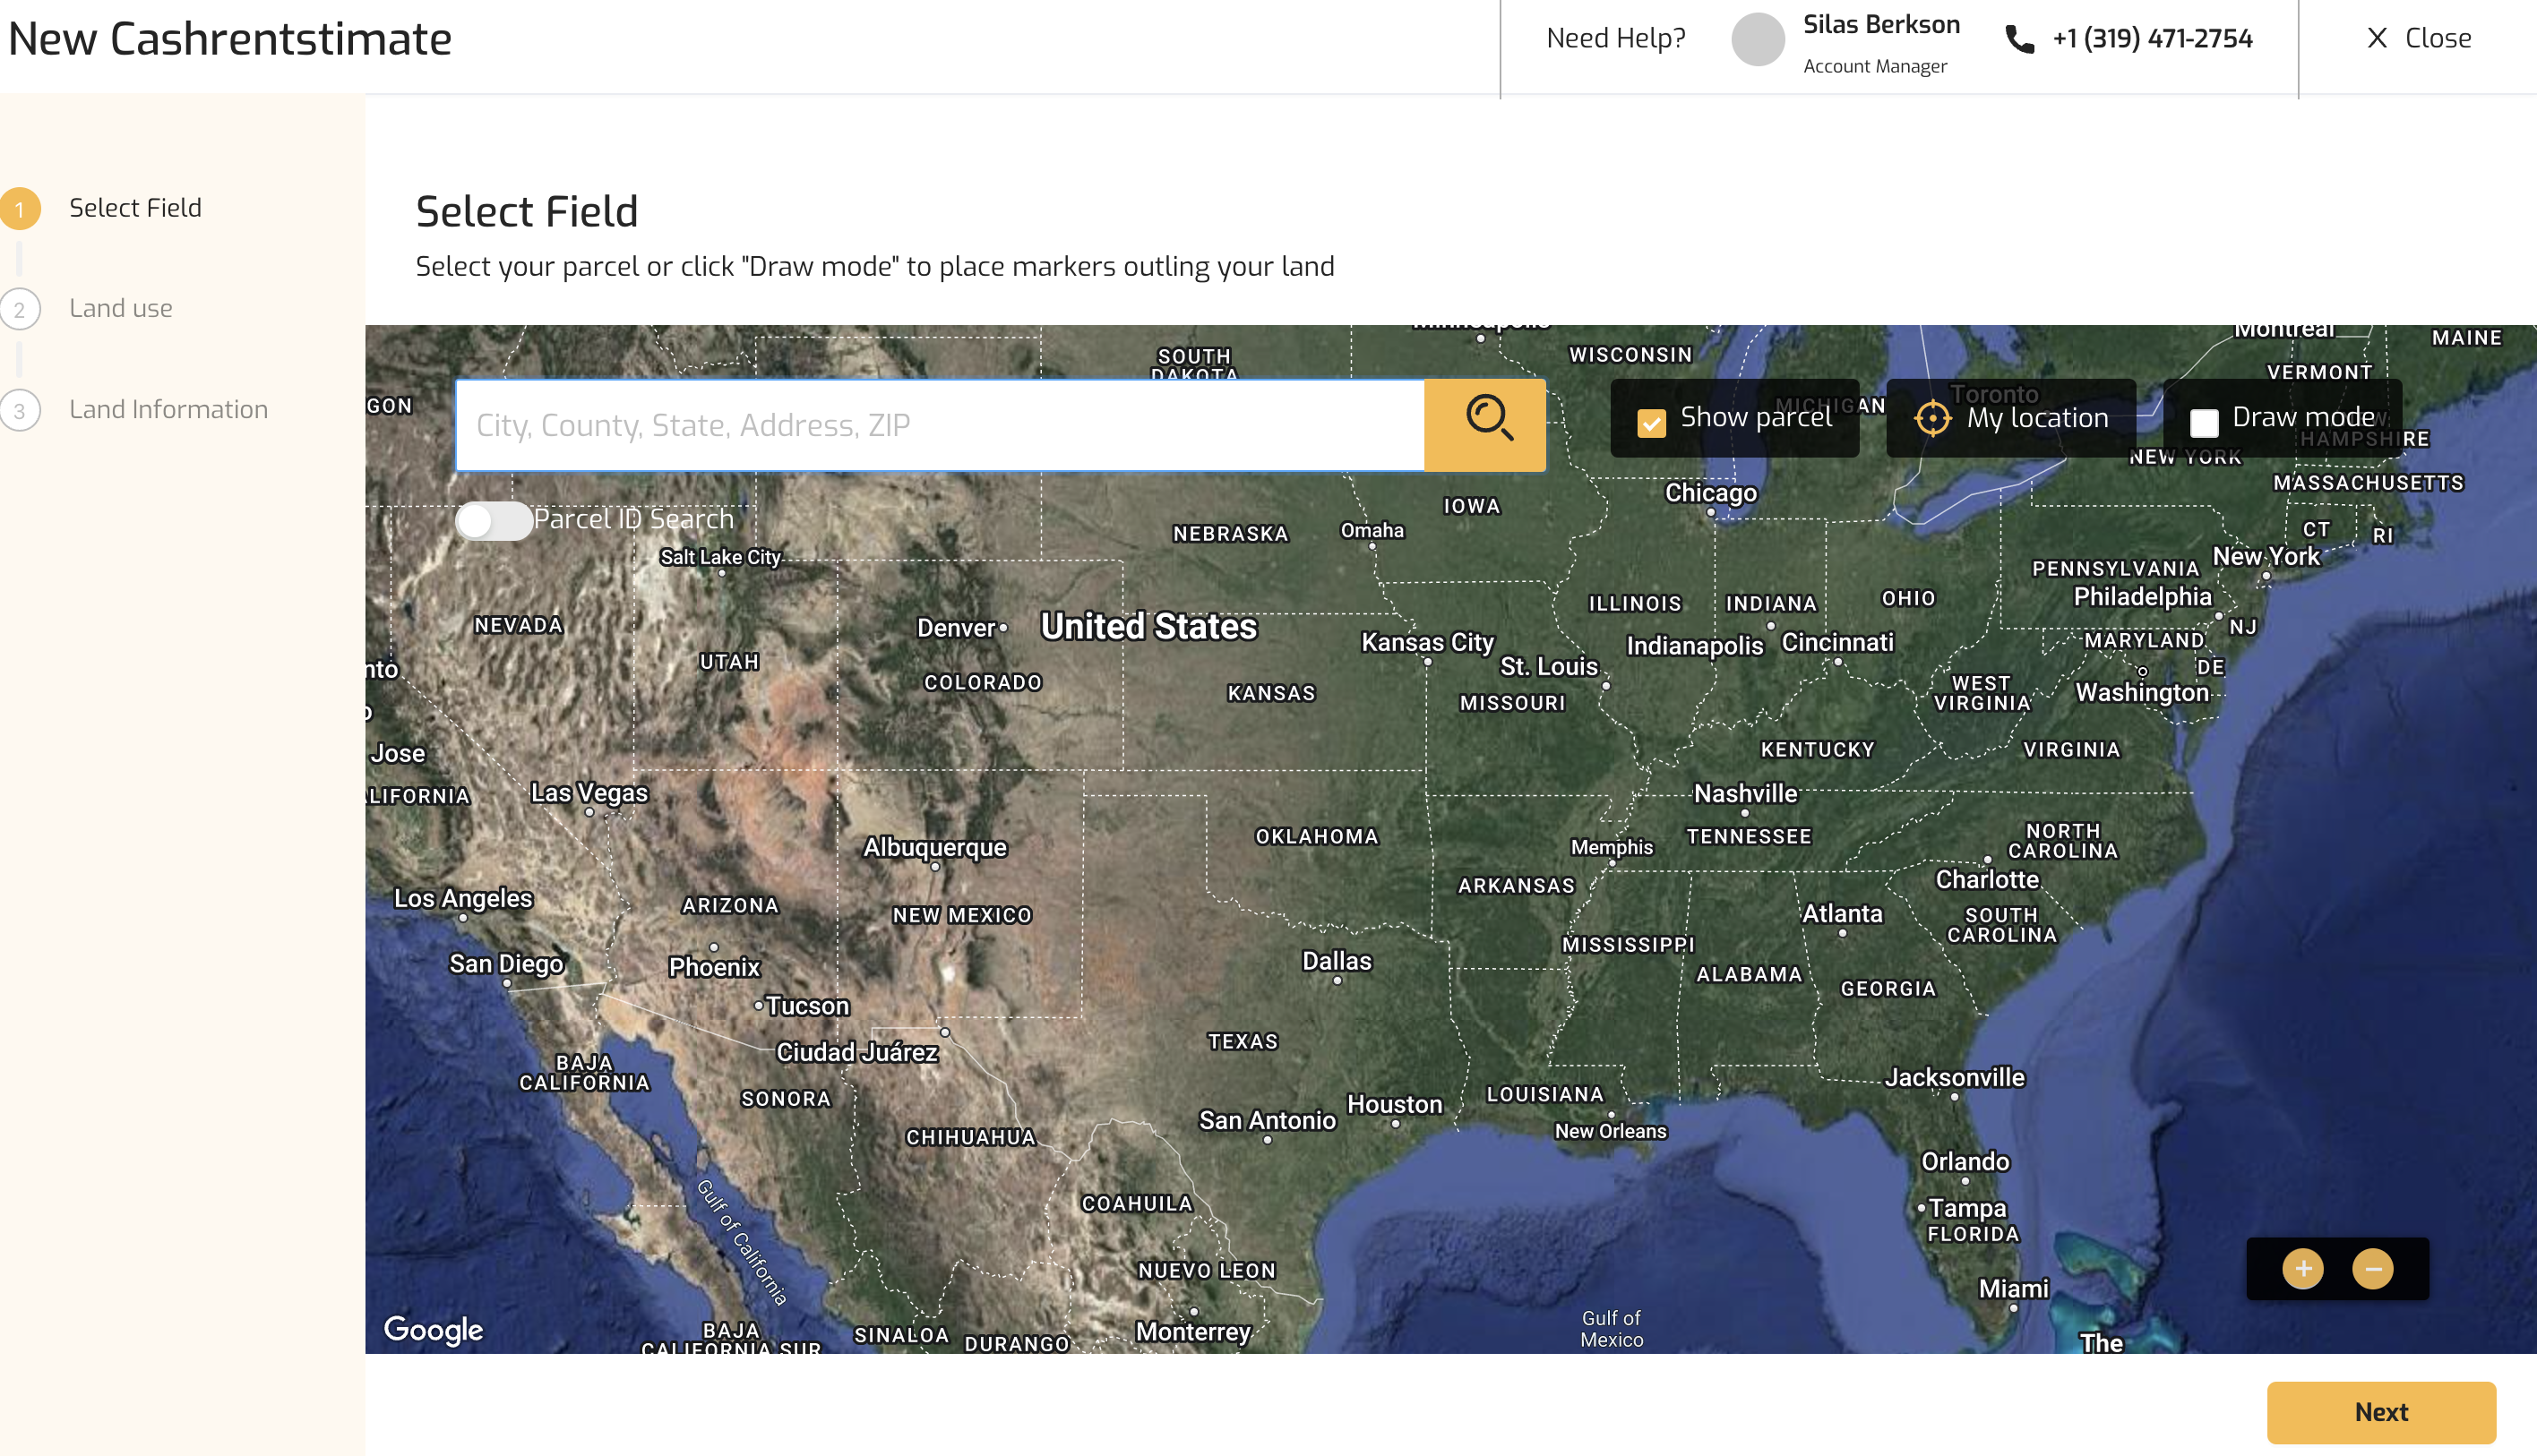The height and width of the screenshot is (1456, 2537).
Task: Click the Google logo on map
Action: tap(434, 1328)
